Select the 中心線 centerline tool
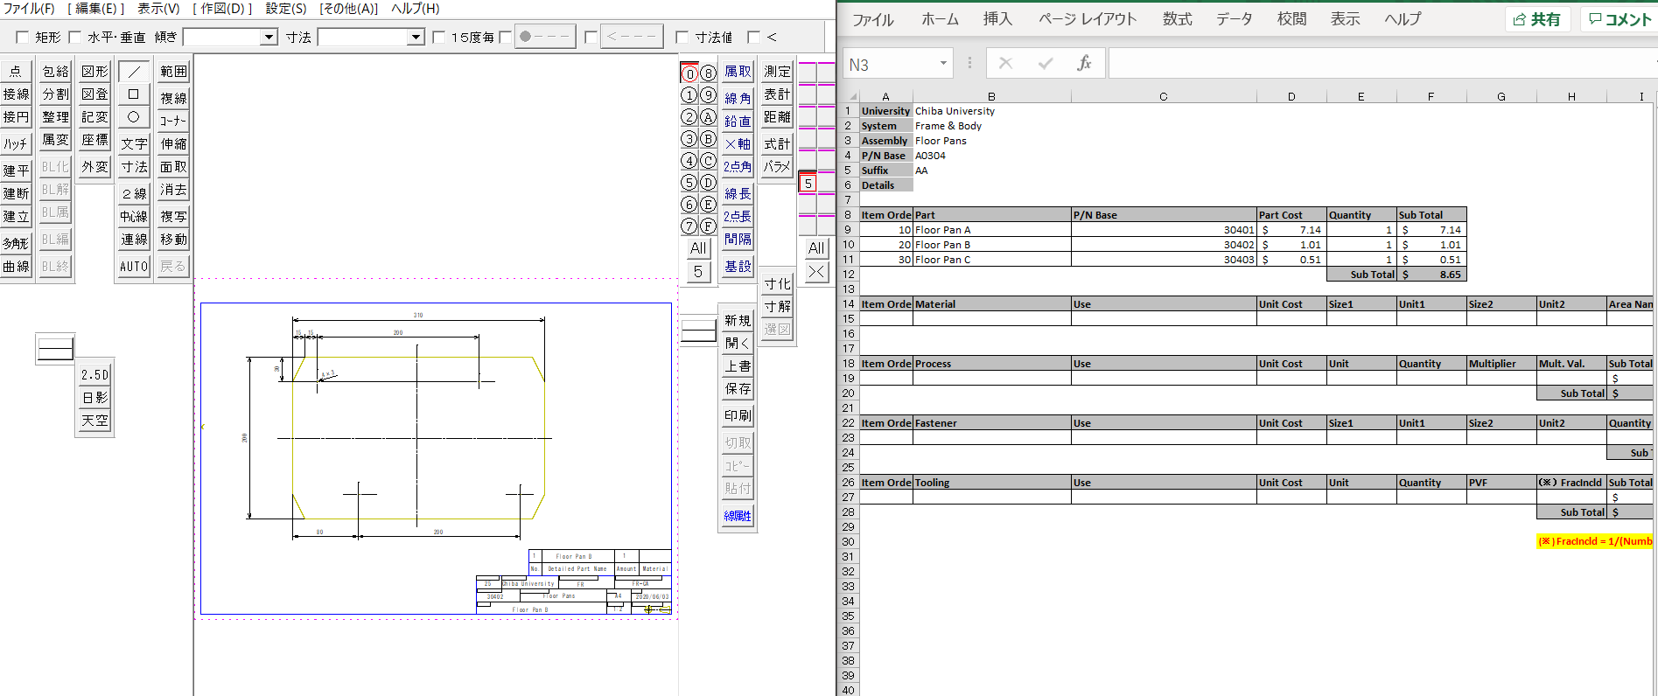Image resolution: width=1658 pixels, height=696 pixels. tap(134, 216)
